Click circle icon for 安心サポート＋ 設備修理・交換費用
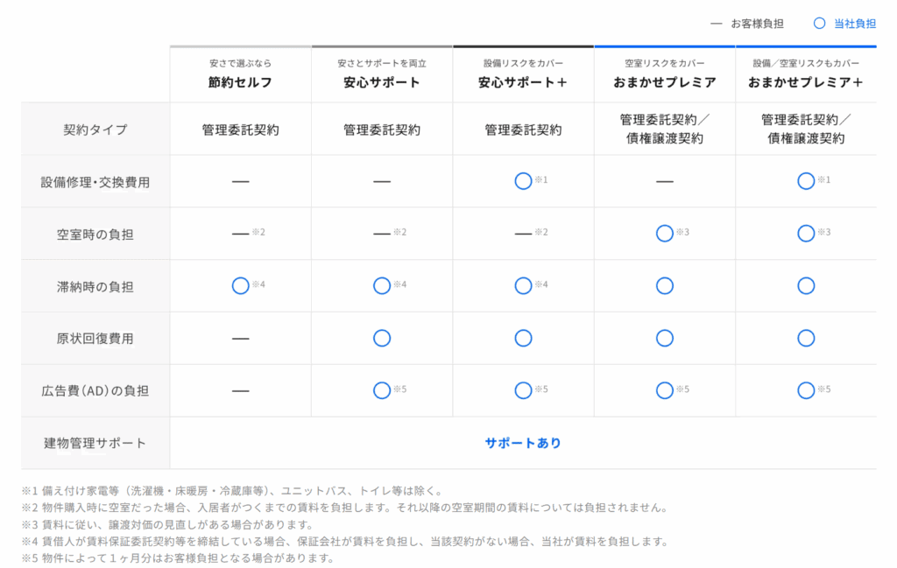The width and height of the screenshot is (897, 568). pos(523,181)
